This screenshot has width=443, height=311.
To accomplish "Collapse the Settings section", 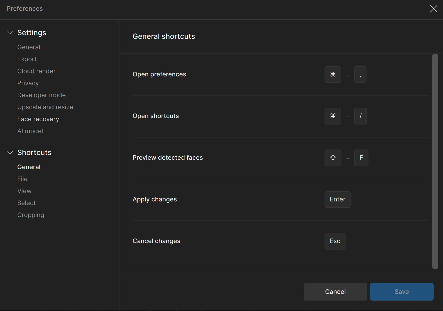I will pos(10,33).
